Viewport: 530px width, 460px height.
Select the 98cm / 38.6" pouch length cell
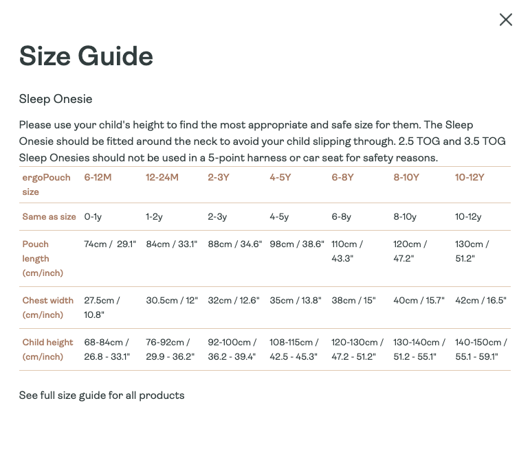297,244
